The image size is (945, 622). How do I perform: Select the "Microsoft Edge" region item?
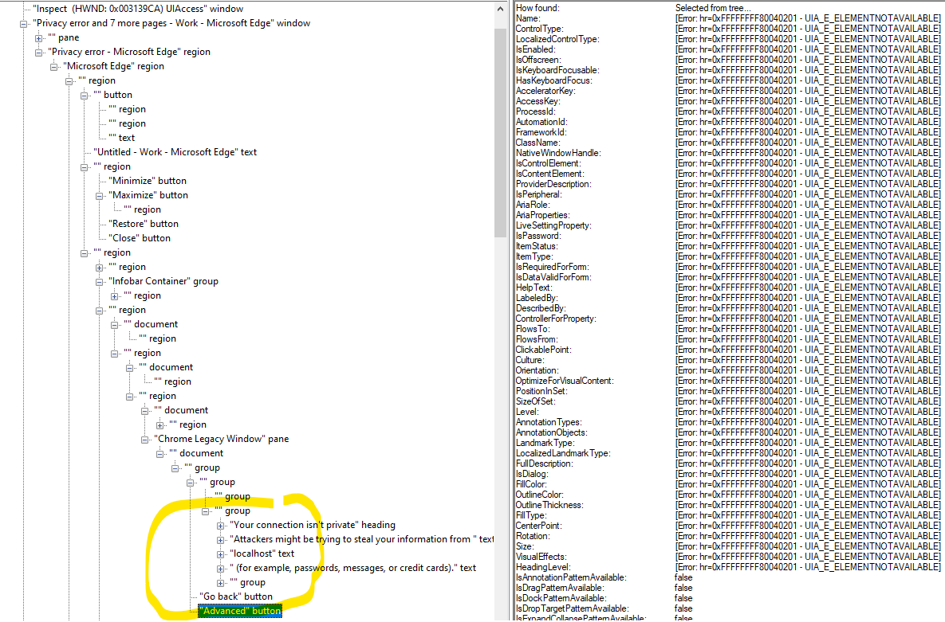[x=113, y=67]
